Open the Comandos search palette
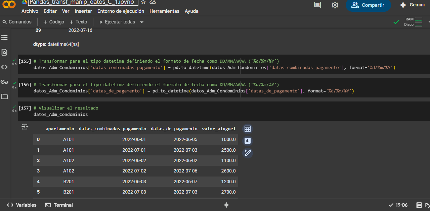Screen dimensions: 430x211 tap(17, 22)
